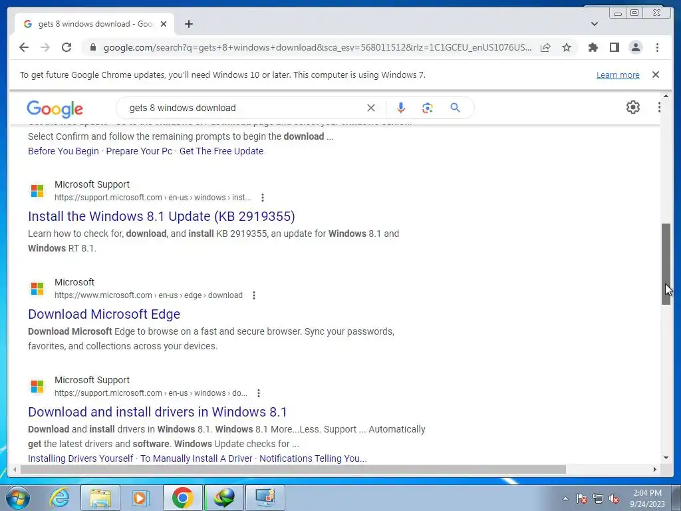Reload the current page
The image size is (681, 511).
pos(67,47)
